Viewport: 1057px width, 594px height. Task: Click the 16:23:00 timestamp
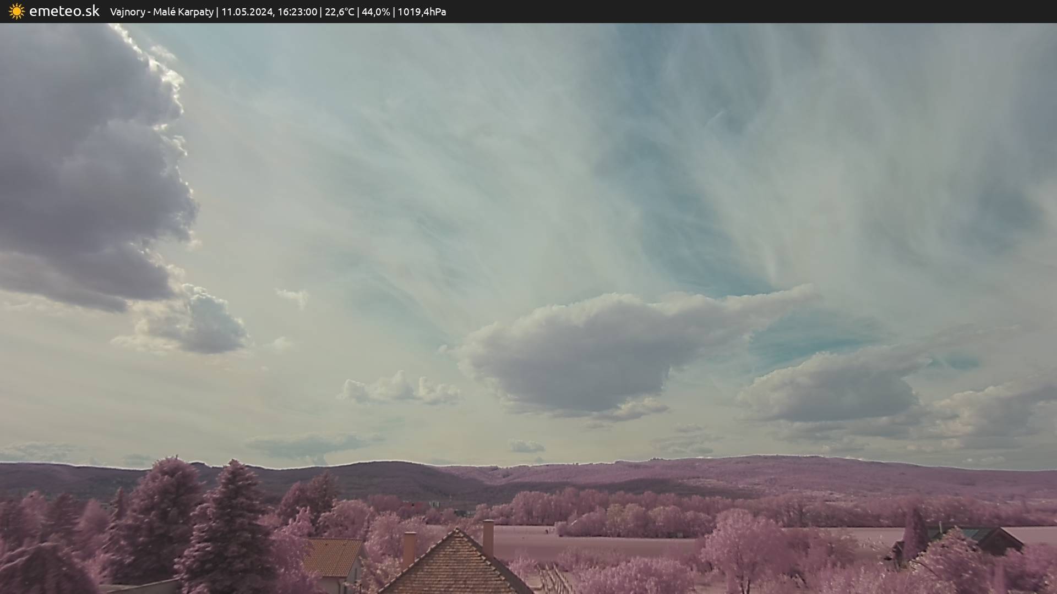coord(297,12)
